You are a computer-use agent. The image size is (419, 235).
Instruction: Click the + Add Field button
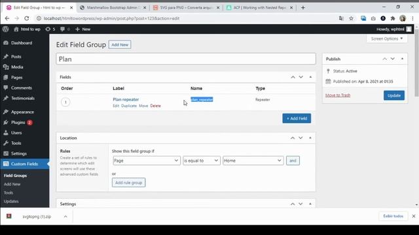point(297,118)
